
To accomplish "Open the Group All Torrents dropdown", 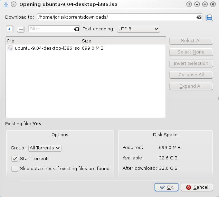I will pyautogui.click(x=45, y=148).
